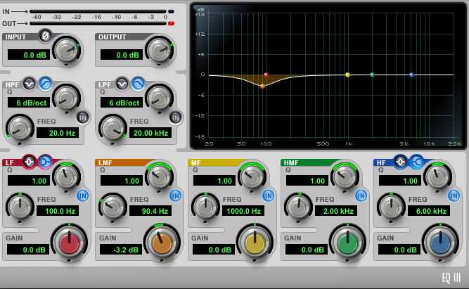The height and width of the screenshot is (289, 469).
Task: Select the HPF notch filter type
Action: (x=30, y=83)
